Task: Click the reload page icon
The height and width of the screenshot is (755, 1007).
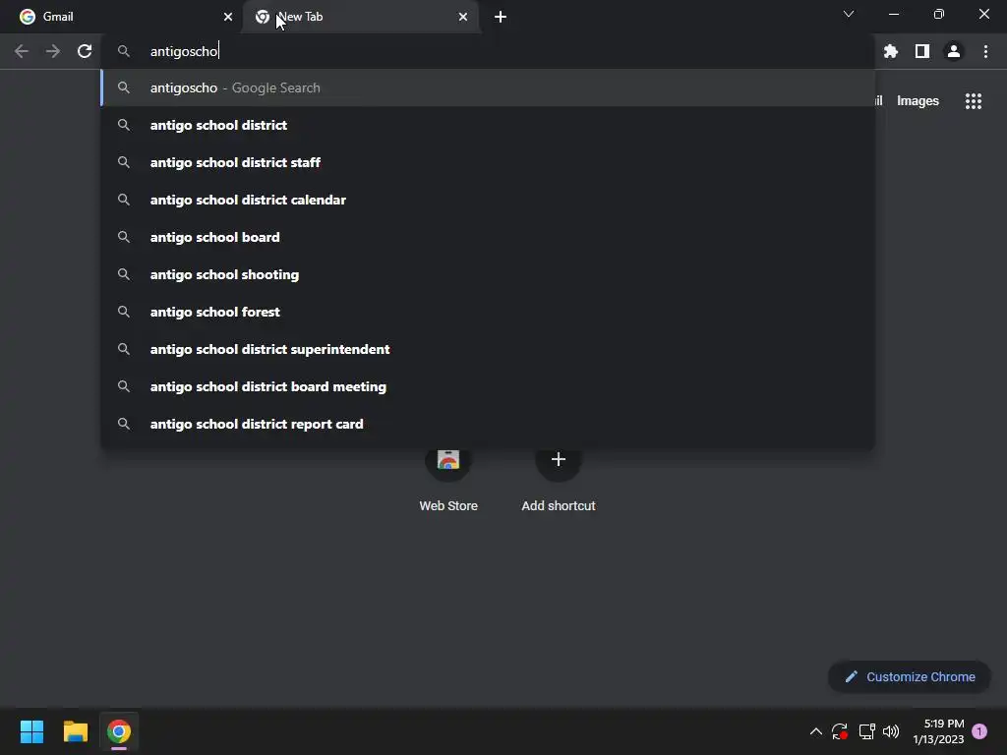Action: click(85, 51)
